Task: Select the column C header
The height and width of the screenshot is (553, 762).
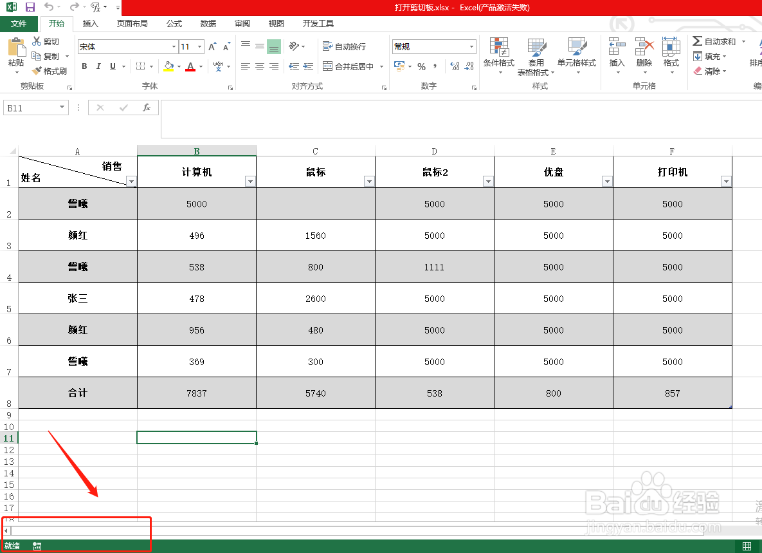Action: point(315,151)
